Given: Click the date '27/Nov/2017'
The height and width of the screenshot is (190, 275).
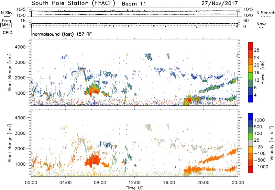Looking at the screenshot, I should coord(220,3).
